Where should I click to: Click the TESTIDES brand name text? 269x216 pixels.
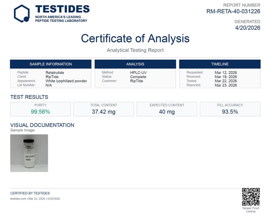(62, 9)
